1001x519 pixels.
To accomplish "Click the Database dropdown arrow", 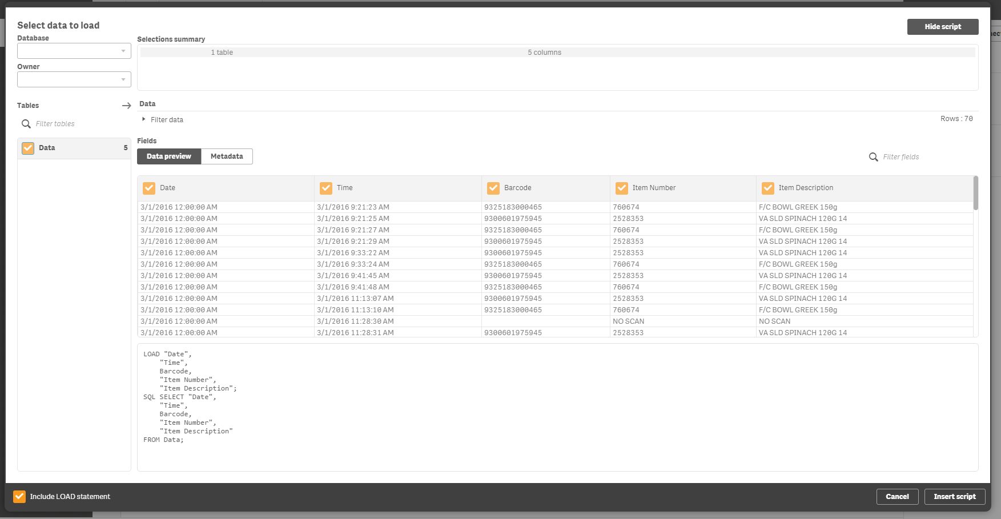I will tap(123, 51).
